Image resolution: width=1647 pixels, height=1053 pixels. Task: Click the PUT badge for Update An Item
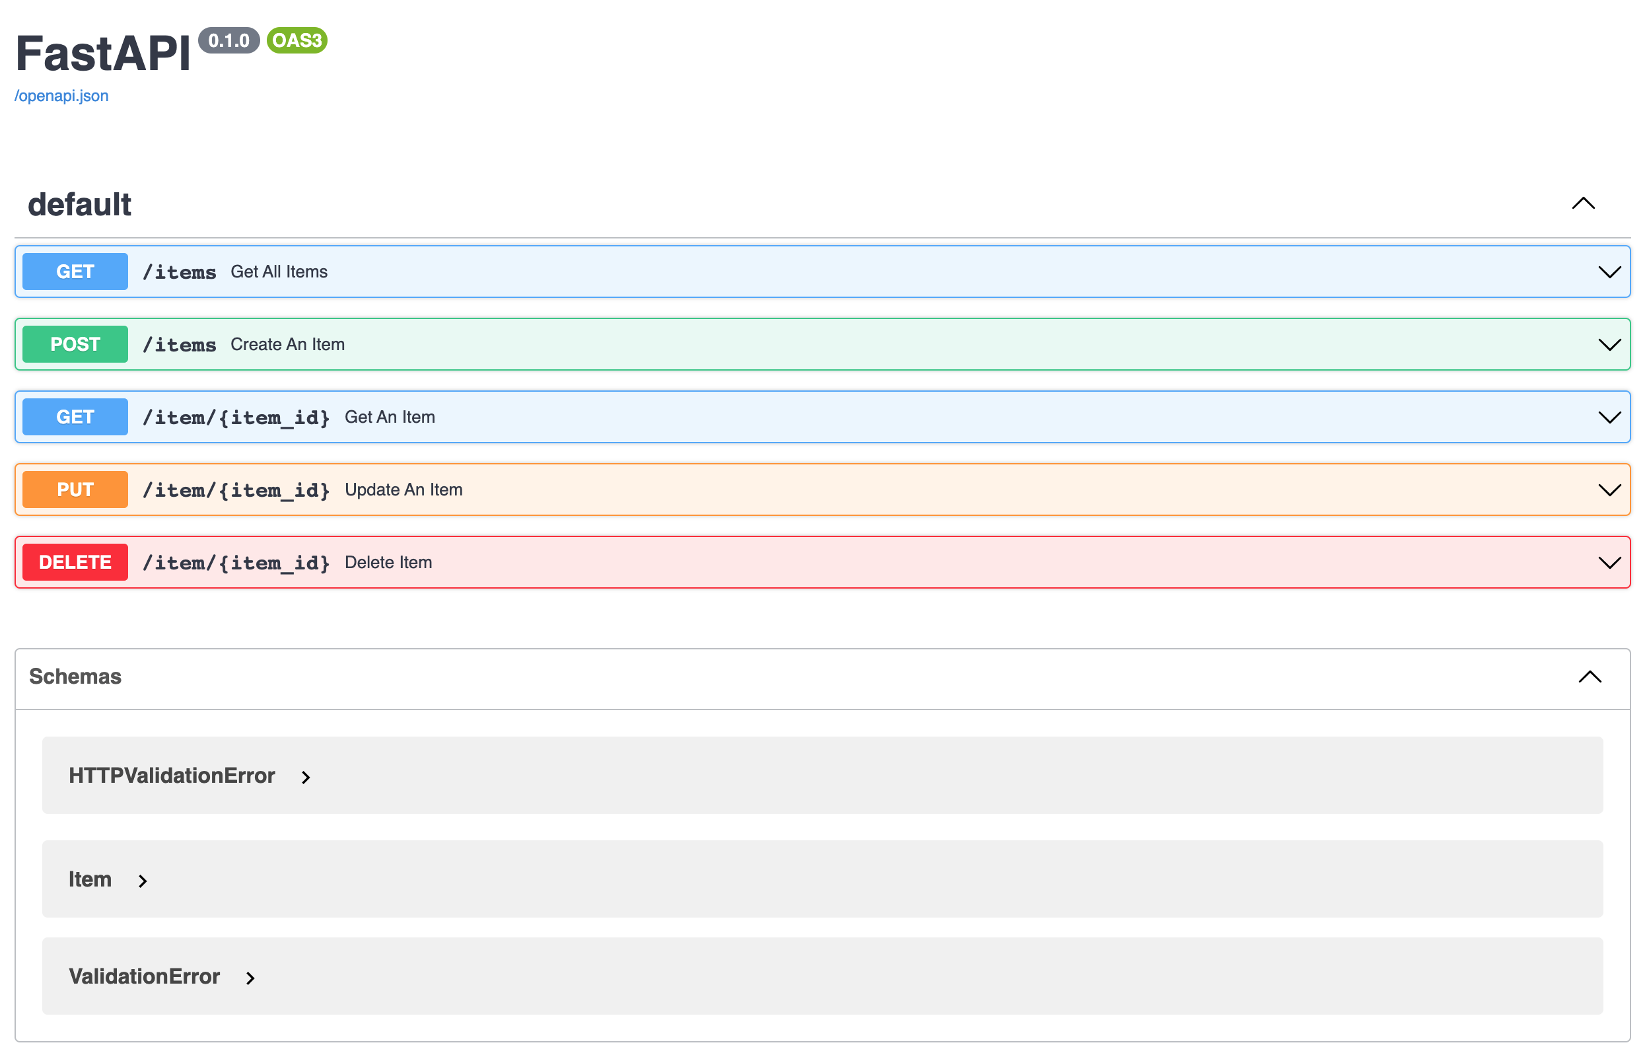[x=75, y=490]
